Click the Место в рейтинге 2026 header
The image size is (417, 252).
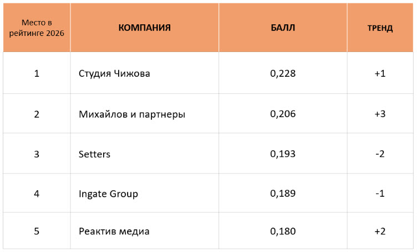coord(37,28)
